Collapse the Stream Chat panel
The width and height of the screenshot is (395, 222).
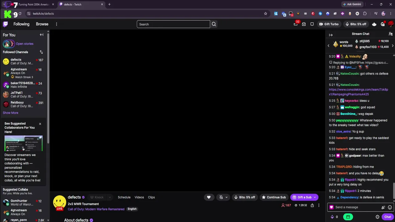pyautogui.click(x=331, y=35)
